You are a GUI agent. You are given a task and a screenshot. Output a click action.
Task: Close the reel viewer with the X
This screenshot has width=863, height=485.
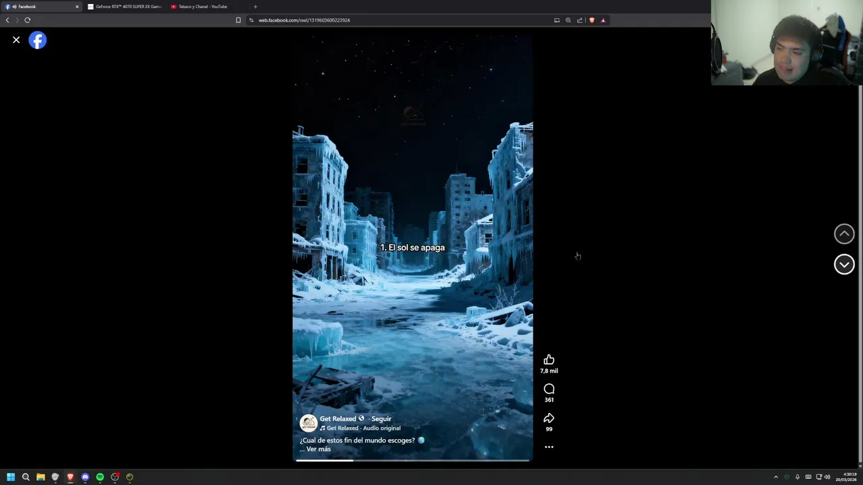point(16,40)
